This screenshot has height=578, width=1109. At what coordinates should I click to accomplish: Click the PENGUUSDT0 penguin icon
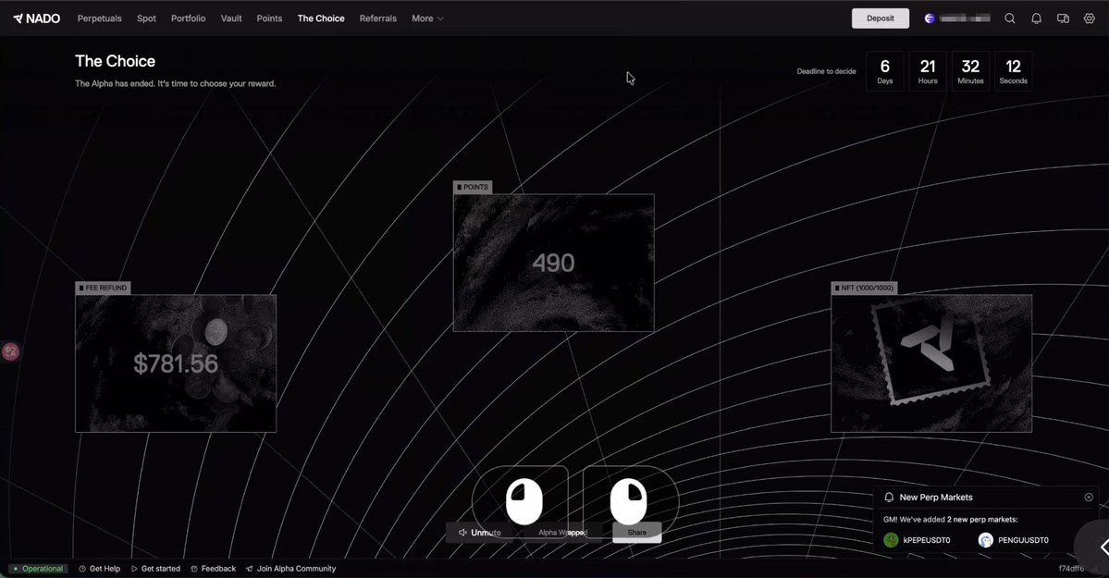(985, 540)
